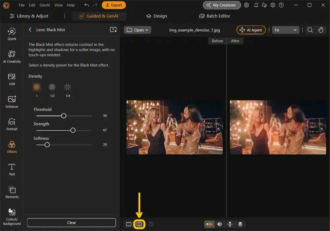Screen dimensions: 330x231
Task: Expand the Open file dropdown
Action: point(137,30)
